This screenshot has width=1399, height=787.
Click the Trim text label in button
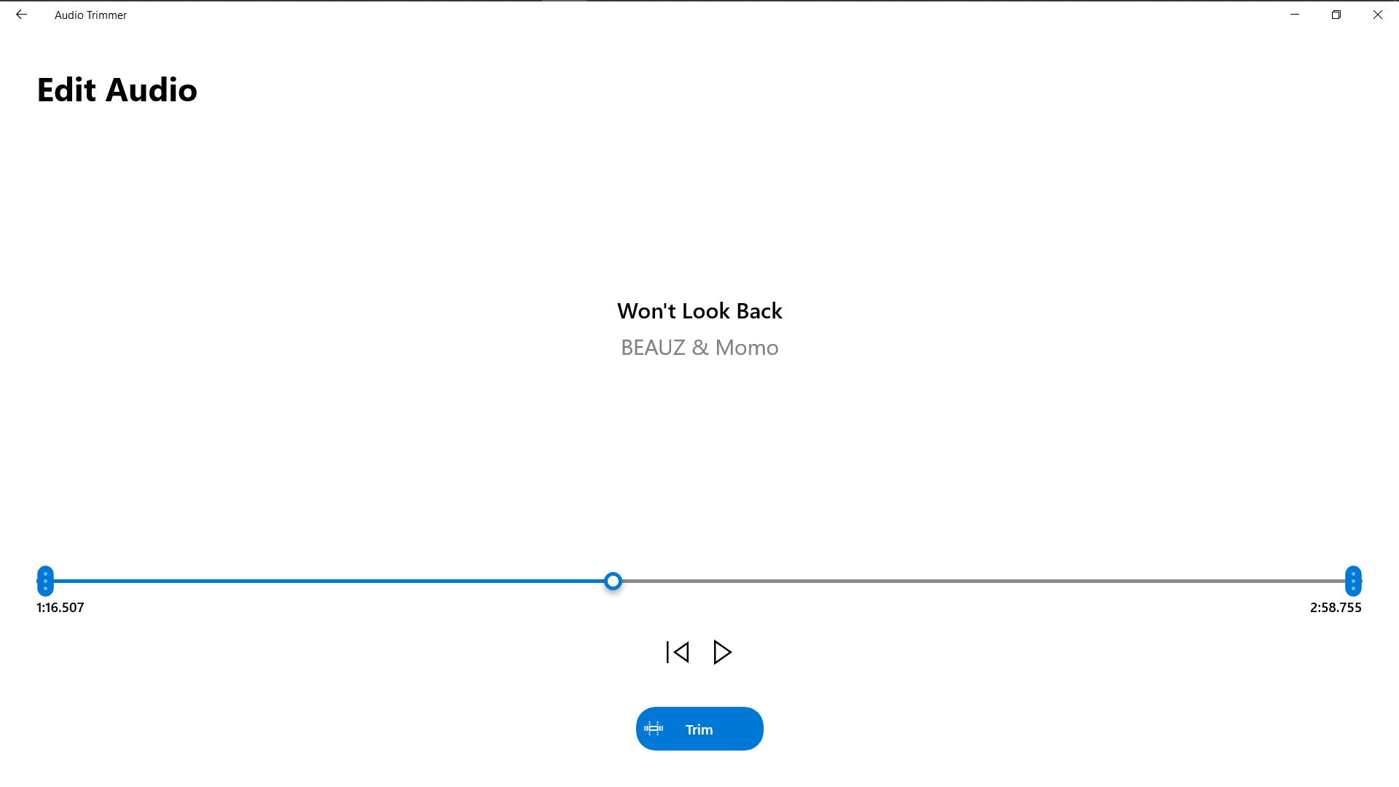tap(699, 729)
